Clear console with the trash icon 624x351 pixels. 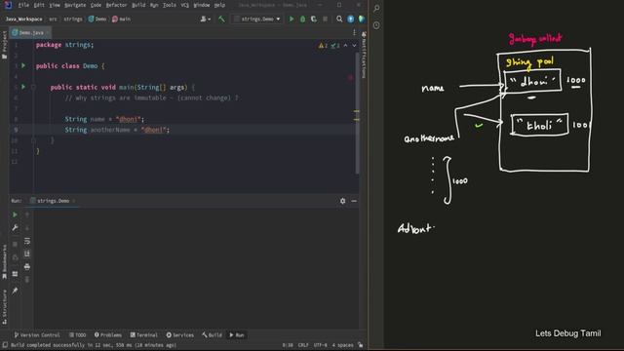point(27,280)
